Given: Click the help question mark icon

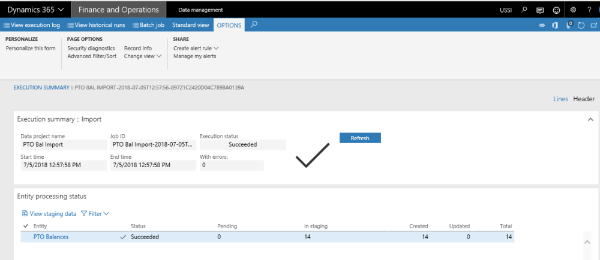Looking at the screenshot, I should coord(589,10).
